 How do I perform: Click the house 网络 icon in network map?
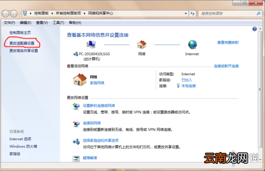click(142, 45)
